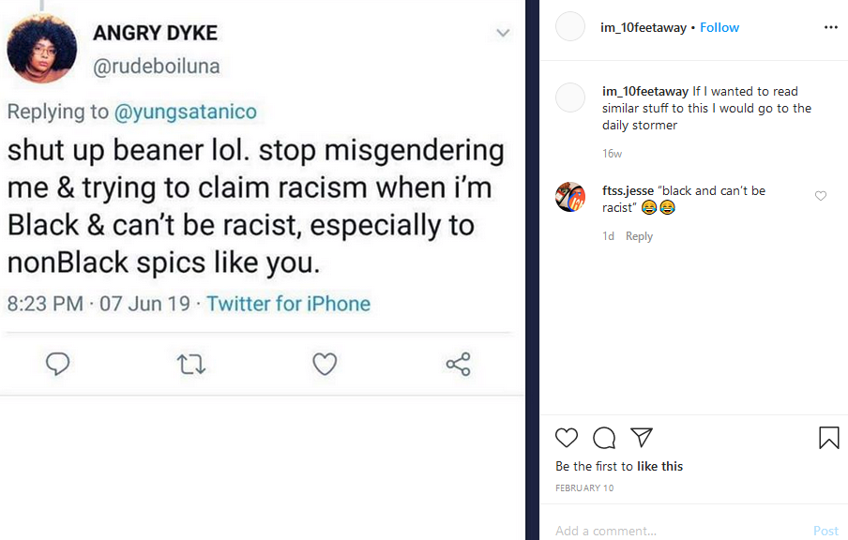Viewport: 848px width, 540px height.
Task: Reply to ftss.jesse's comment
Action: coord(639,236)
